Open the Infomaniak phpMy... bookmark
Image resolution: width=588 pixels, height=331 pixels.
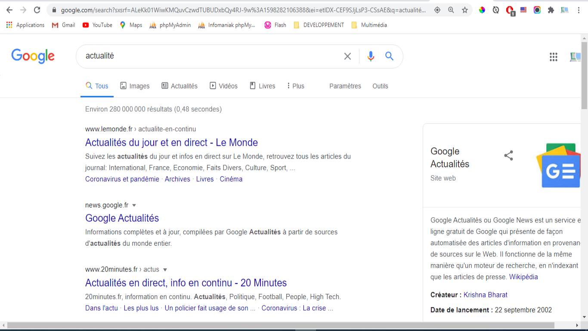pyautogui.click(x=226, y=25)
